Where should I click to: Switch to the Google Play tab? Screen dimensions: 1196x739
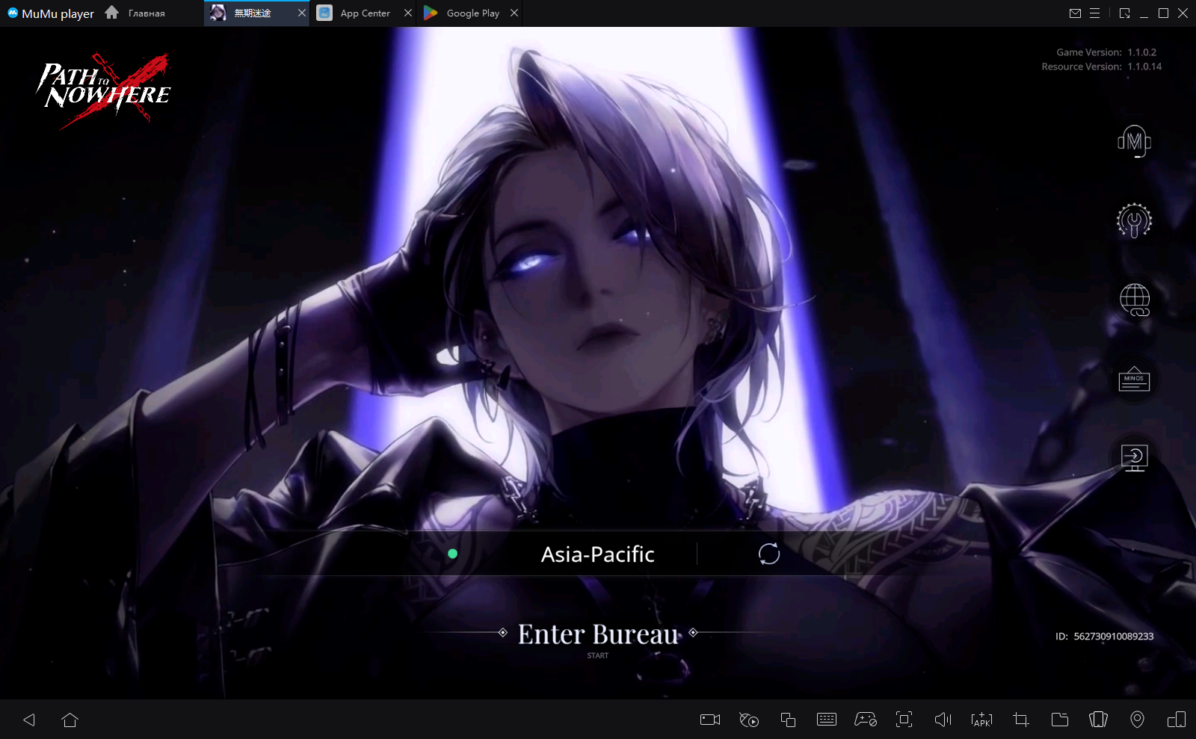click(472, 13)
